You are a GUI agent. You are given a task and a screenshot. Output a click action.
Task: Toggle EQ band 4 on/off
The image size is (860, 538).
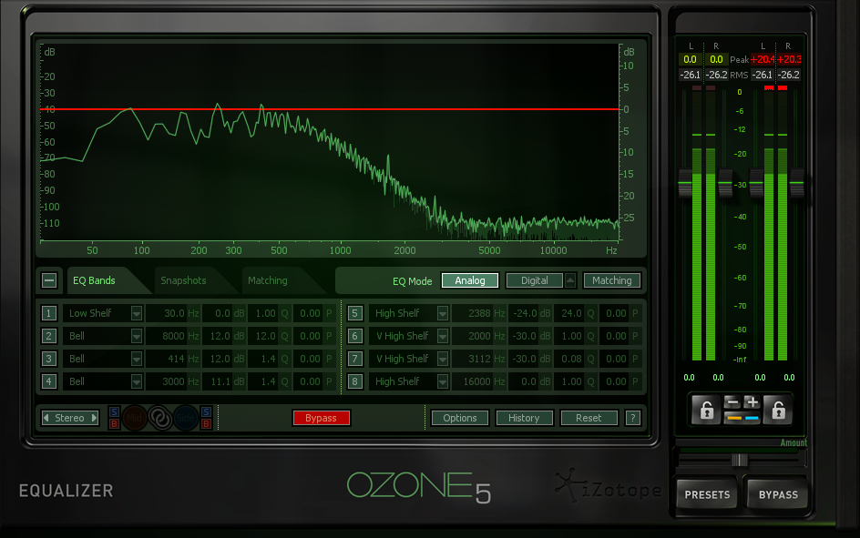pos(48,381)
